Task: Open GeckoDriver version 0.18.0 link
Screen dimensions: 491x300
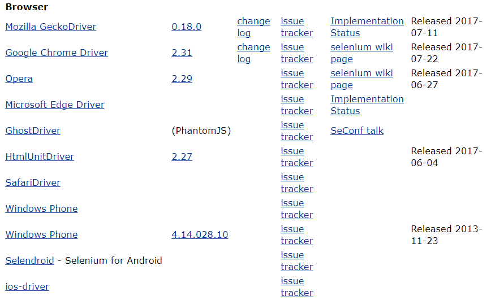Action: click(186, 27)
